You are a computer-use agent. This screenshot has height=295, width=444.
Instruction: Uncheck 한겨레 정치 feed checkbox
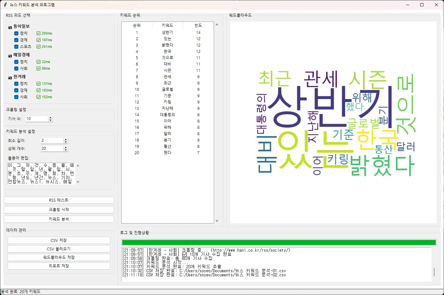pos(16,84)
